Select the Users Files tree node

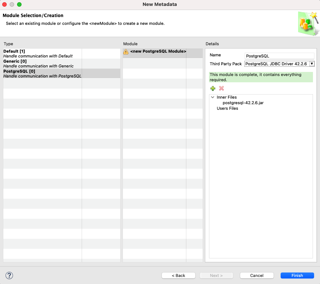[227, 108]
